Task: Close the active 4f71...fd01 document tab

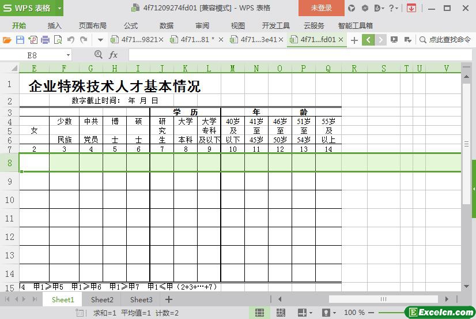Action: pos(341,39)
